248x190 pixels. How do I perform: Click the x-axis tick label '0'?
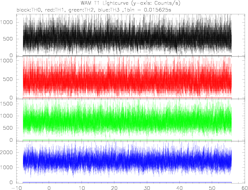click(x=49, y=188)
